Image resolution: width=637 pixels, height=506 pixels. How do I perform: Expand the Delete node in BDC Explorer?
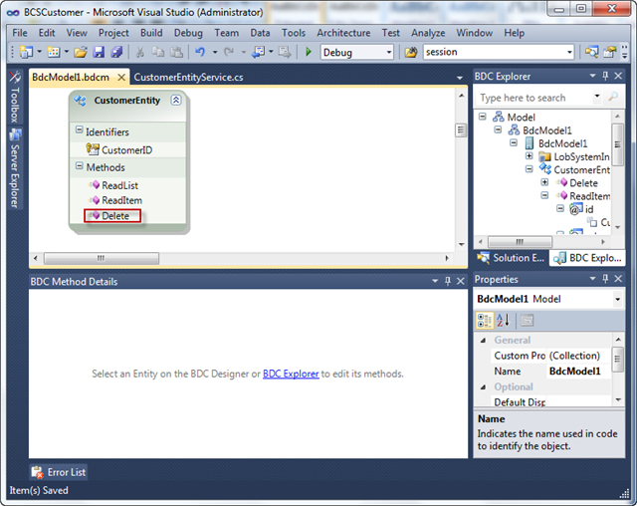[x=544, y=182]
